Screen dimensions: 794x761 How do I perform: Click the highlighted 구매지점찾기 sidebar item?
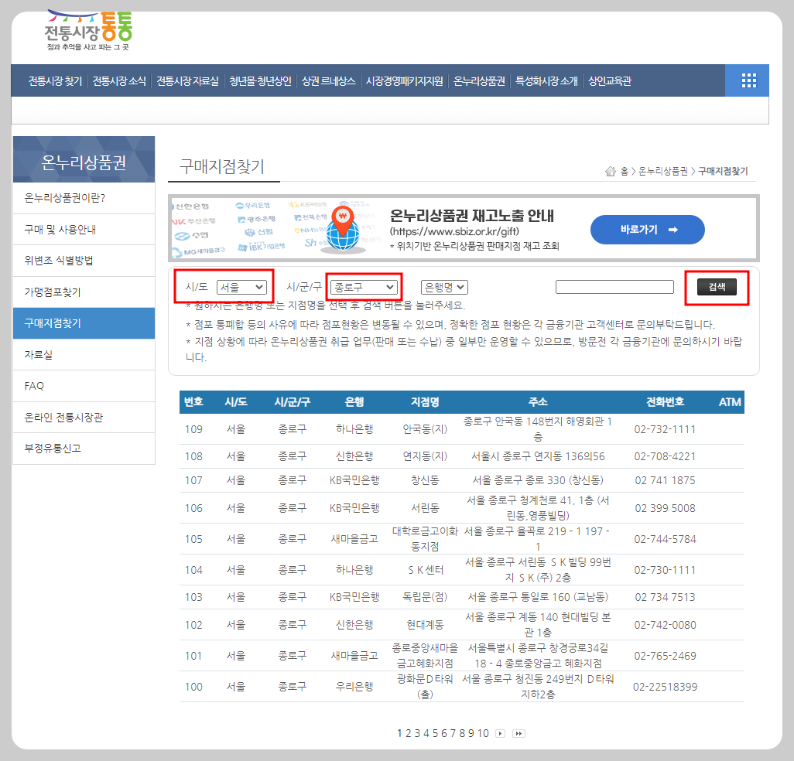pos(84,323)
